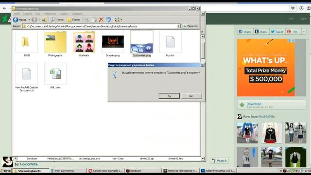Click the Twitter Tweet button

click(x=277, y=32)
